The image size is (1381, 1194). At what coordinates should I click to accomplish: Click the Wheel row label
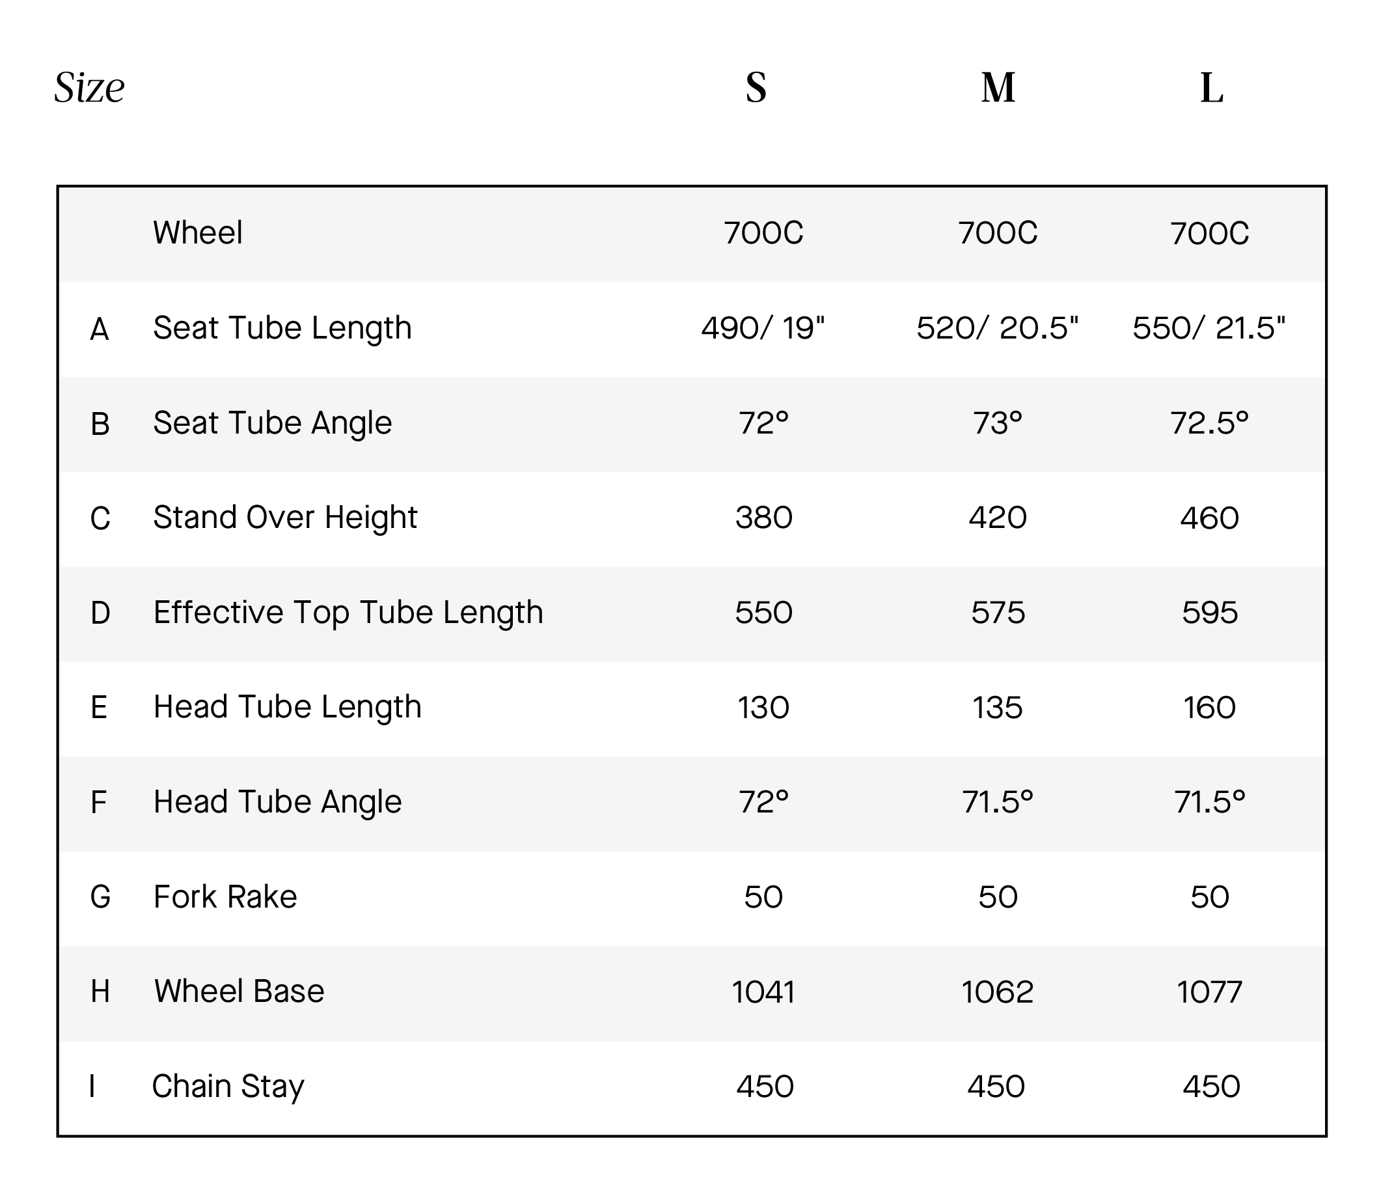[x=197, y=233]
